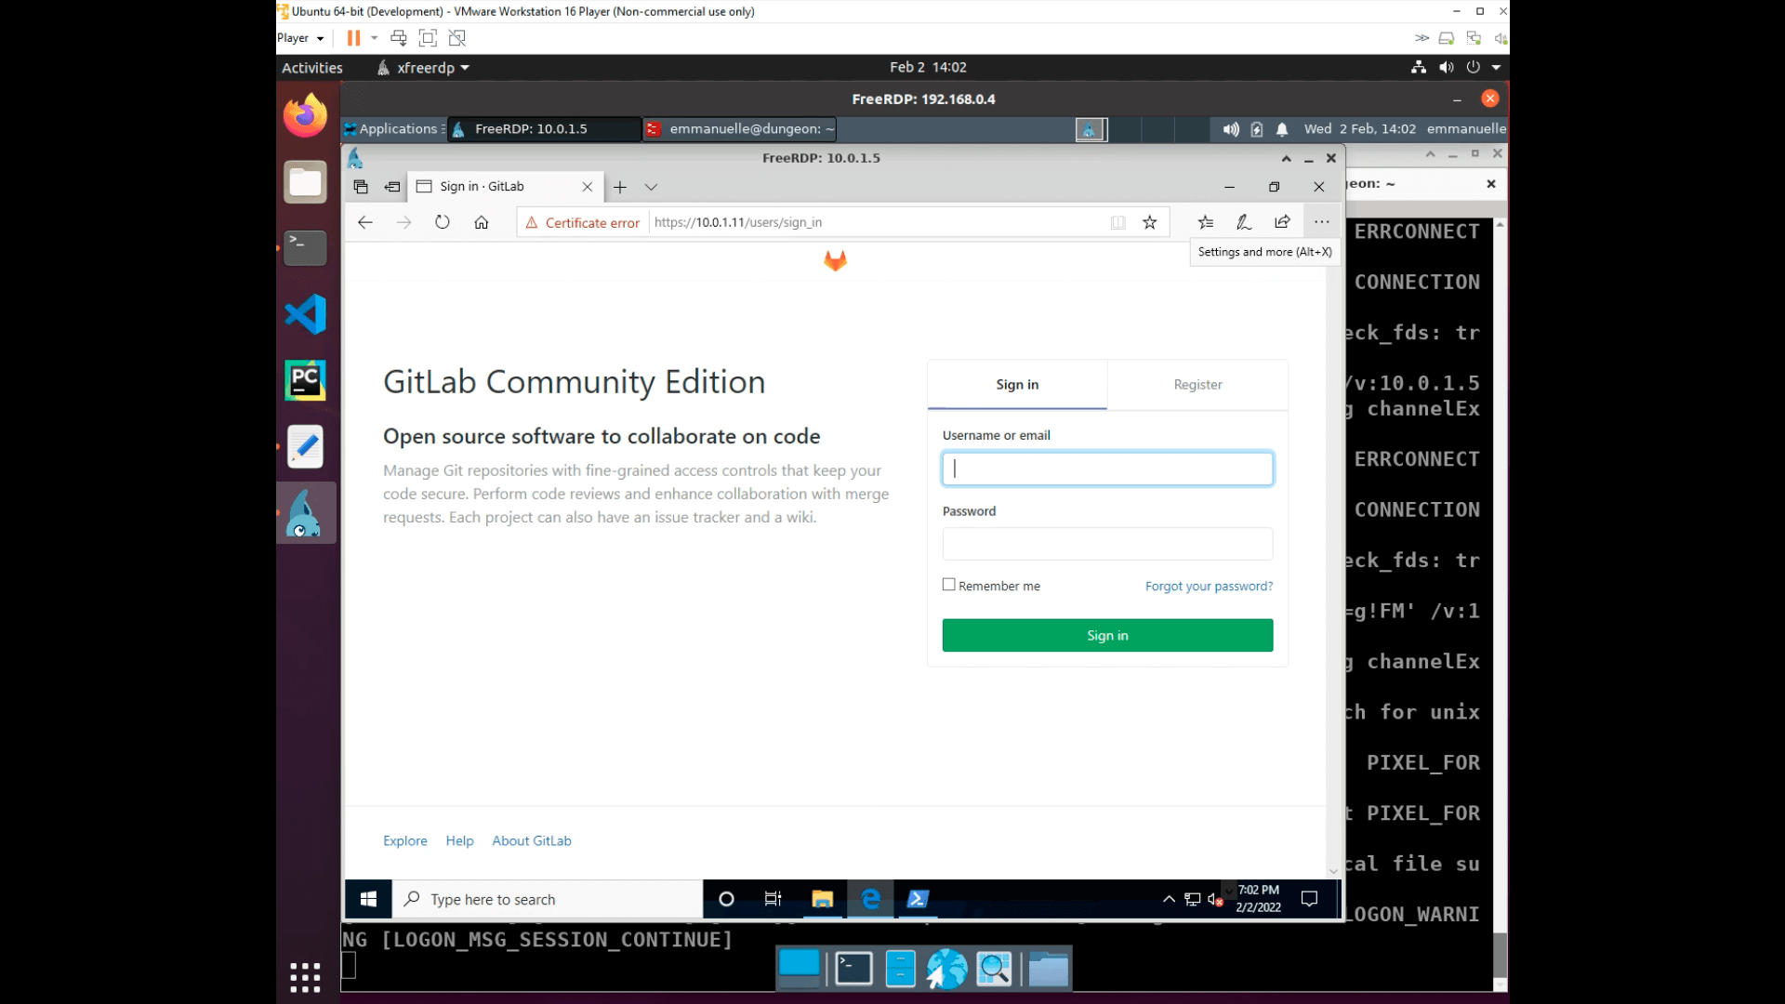Select the Sign in tab
Screen dimensions: 1785x1004
[1017, 385]
